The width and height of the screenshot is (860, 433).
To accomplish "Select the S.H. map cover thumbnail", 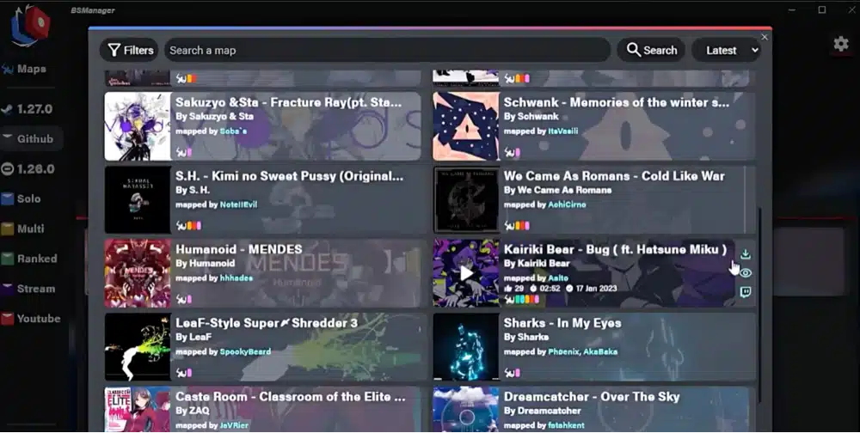I will [x=138, y=199].
